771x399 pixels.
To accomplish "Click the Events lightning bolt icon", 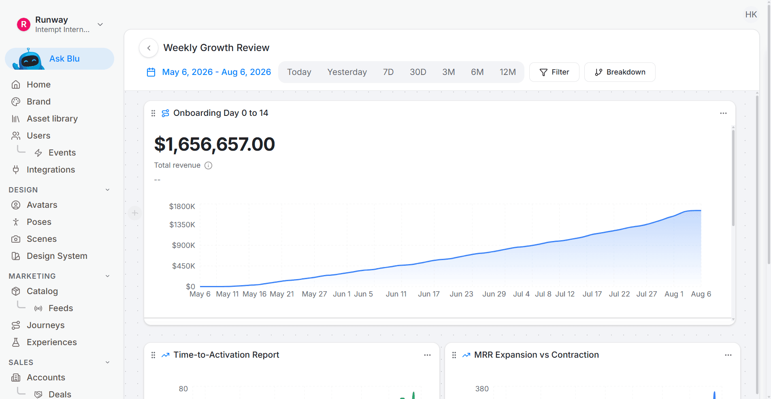I will point(38,153).
